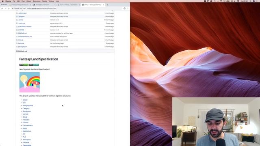The height and width of the screenshot is (146, 260).
Task: Switch to the Folktale home tab
Action: [x=68, y=5]
